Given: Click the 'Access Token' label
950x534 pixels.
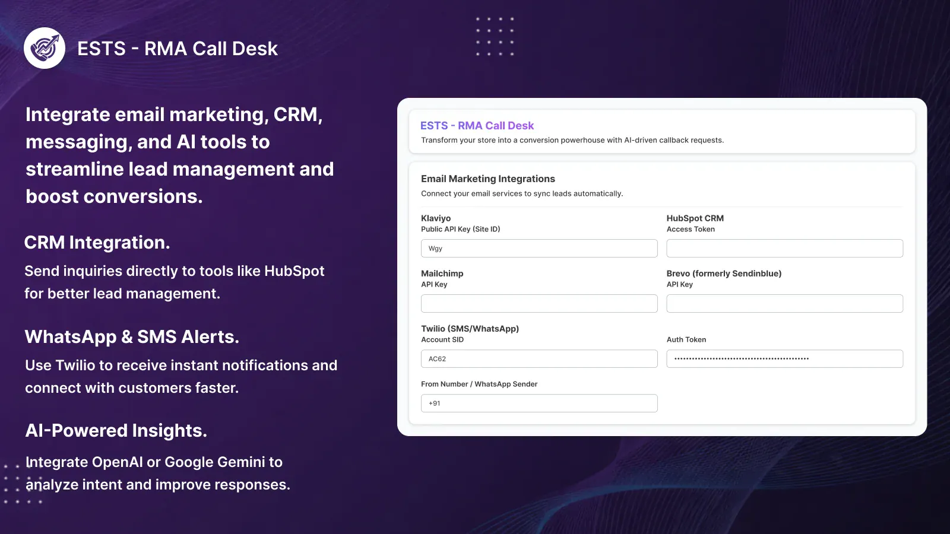Looking at the screenshot, I should tap(691, 229).
